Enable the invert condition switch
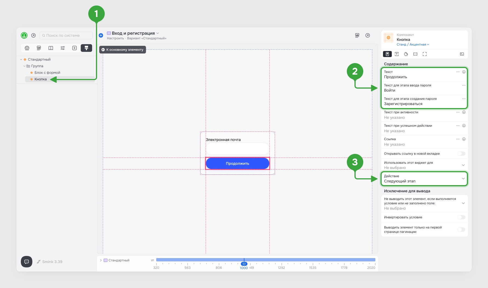 (x=461, y=217)
